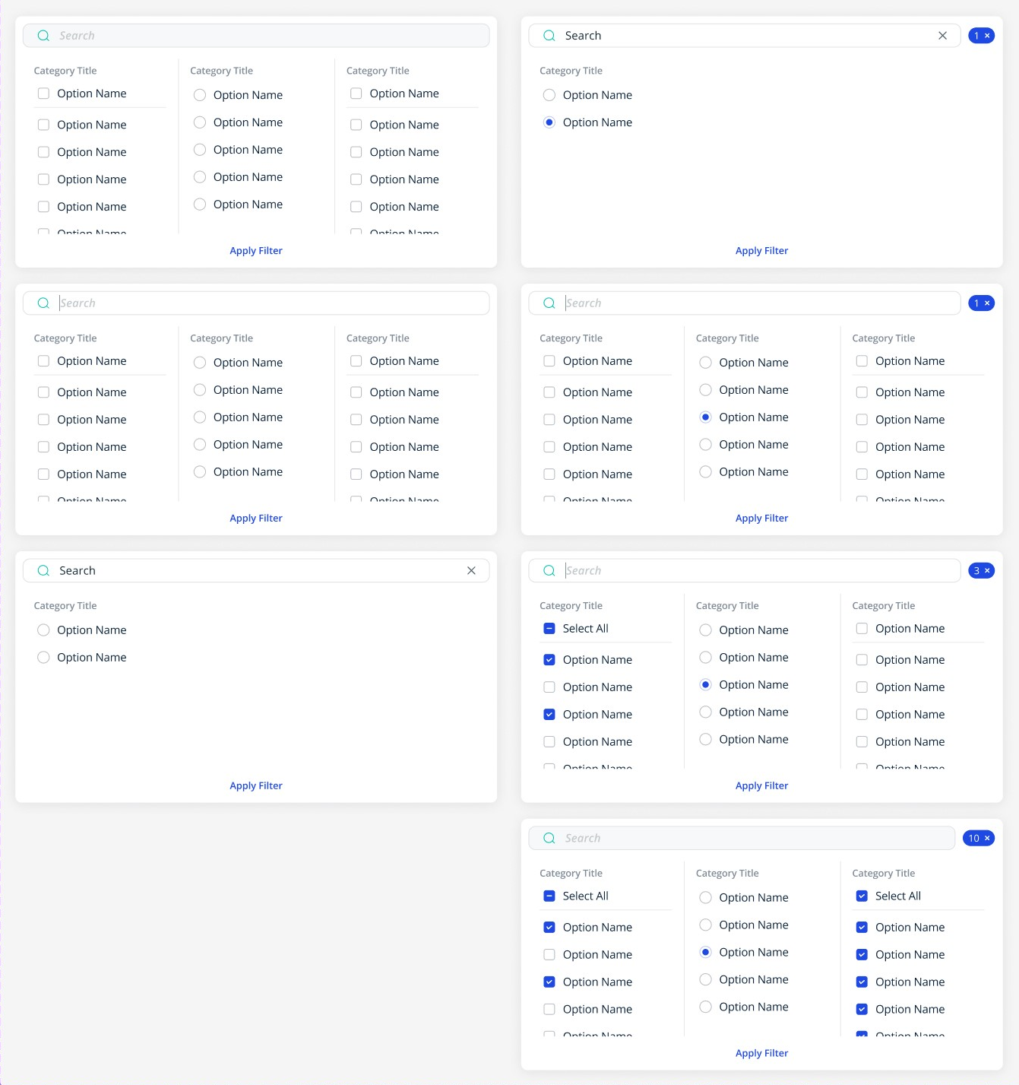Viewport: 1019px width, 1085px height.
Task: Click the x on the 10 badge
Action: (987, 838)
